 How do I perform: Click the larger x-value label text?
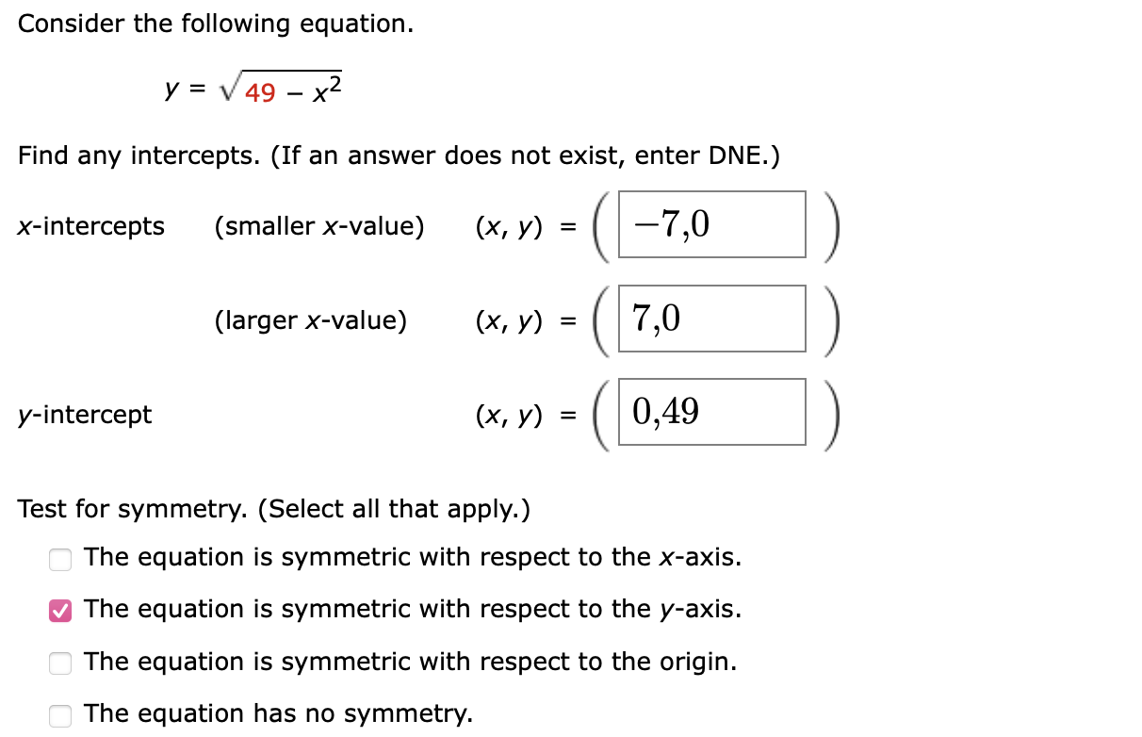pyautogui.click(x=311, y=319)
